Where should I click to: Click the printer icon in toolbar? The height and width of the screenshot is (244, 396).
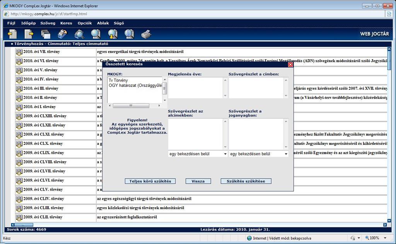click(x=146, y=34)
